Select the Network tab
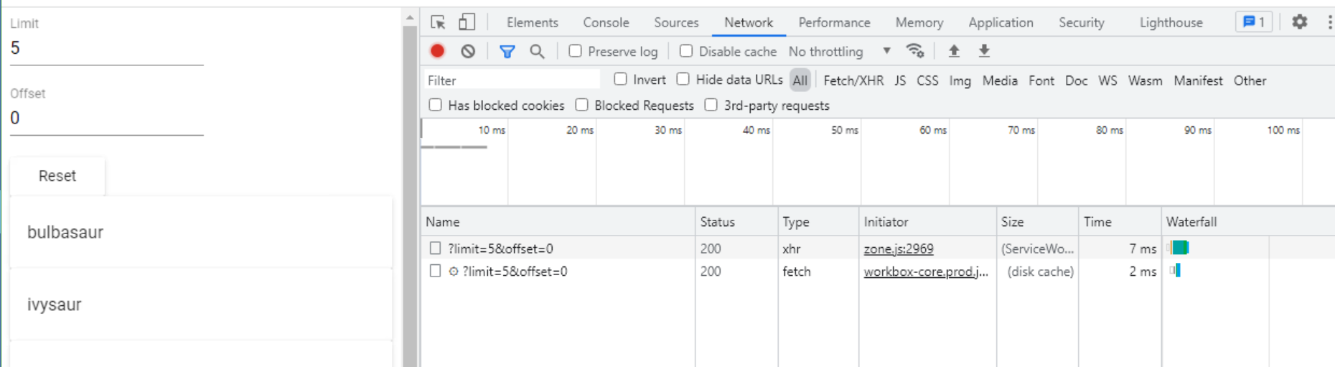This screenshot has width=1335, height=367. (x=749, y=22)
